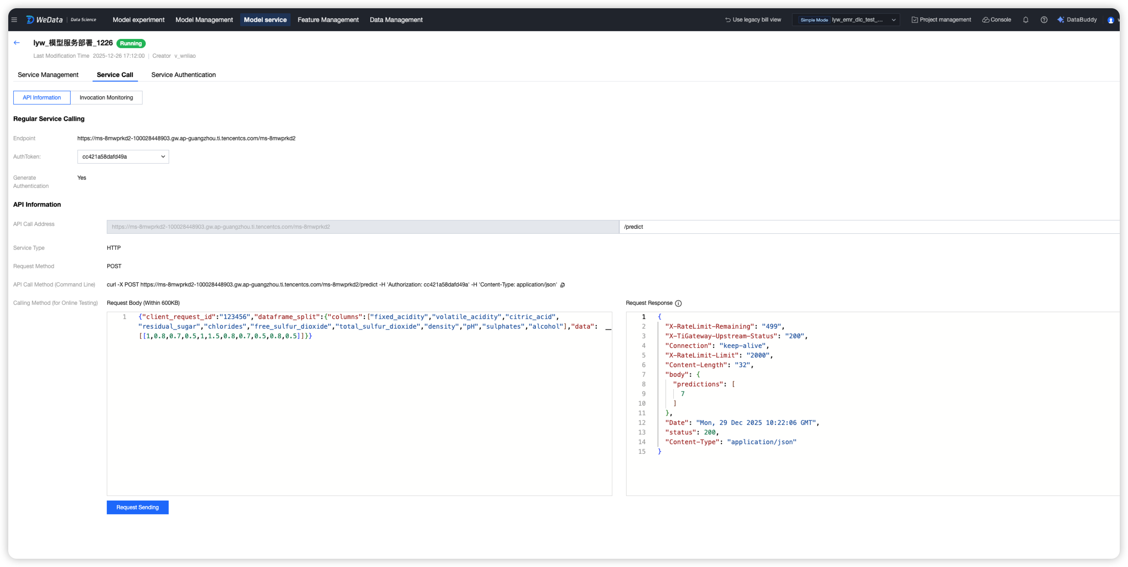Click inside the Request Body editor
The height and width of the screenshot is (567, 1128).
click(359, 413)
